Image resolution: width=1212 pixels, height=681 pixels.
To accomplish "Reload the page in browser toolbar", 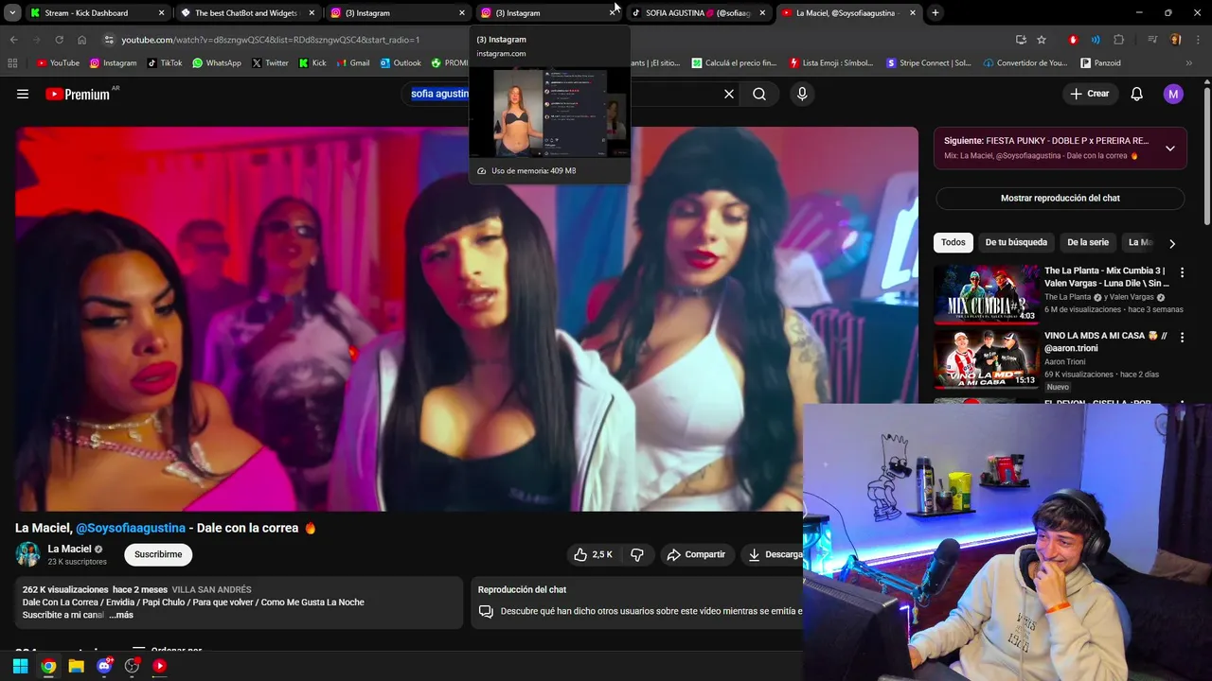I will (59, 40).
